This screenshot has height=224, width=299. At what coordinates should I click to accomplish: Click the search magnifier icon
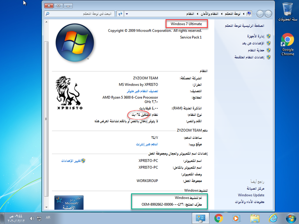pyautogui.click(x=47, y=14)
